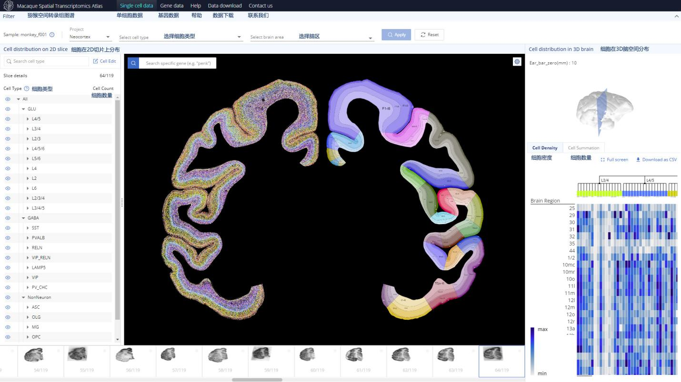Toggle visibility of SST cell type
Viewport: 681px width, 382px height.
pos(8,228)
